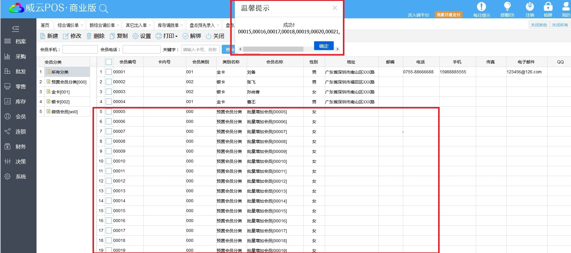Select 金卡[001] in member category tree
The image size is (571, 253).
click(60, 92)
